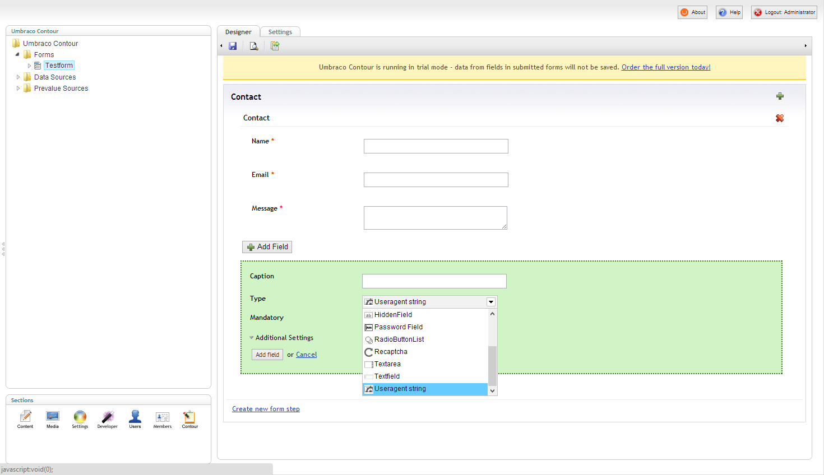Click the Type list scrollbar thumb
The image size is (824, 475).
pyautogui.click(x=492, y=366)
